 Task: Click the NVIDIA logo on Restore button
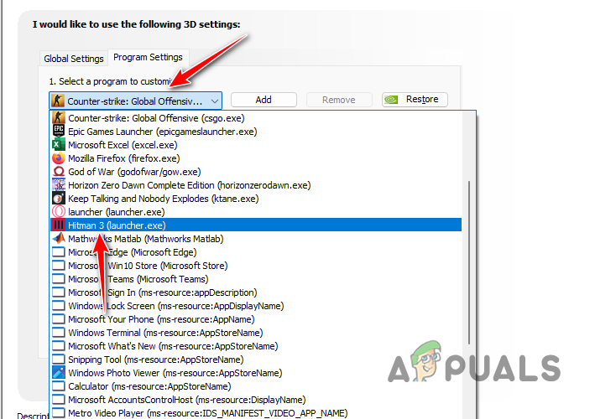391,100
